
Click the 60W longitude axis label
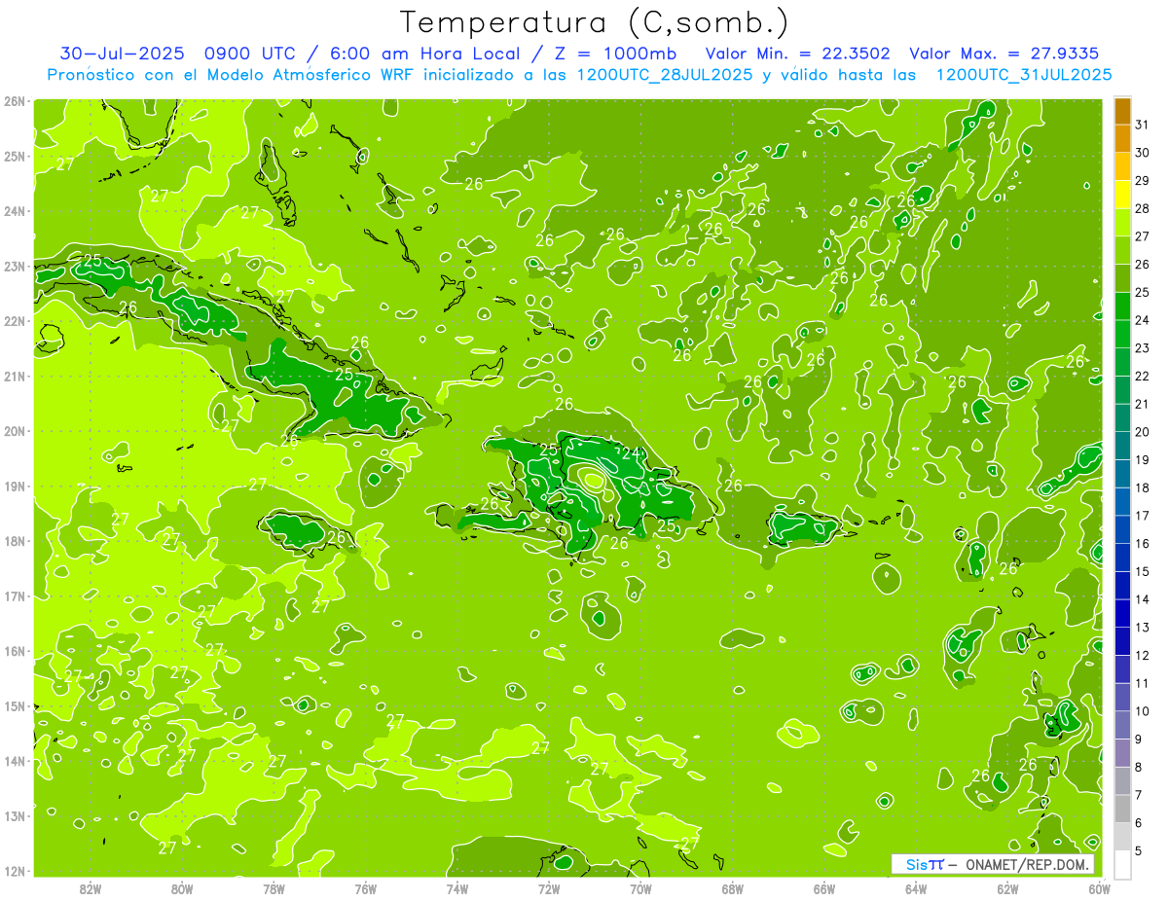click(x=1099, y=887)
